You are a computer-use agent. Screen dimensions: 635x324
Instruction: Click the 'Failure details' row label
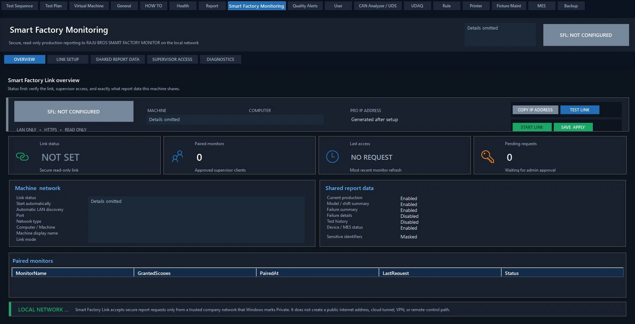tap(339, 215)
